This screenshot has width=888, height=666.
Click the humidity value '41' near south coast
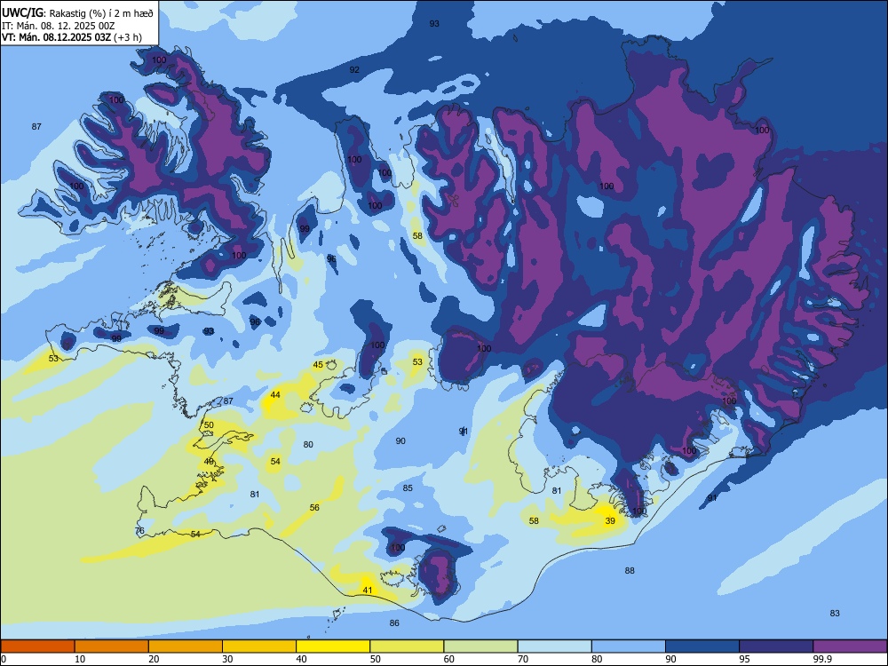coord(368,591)
